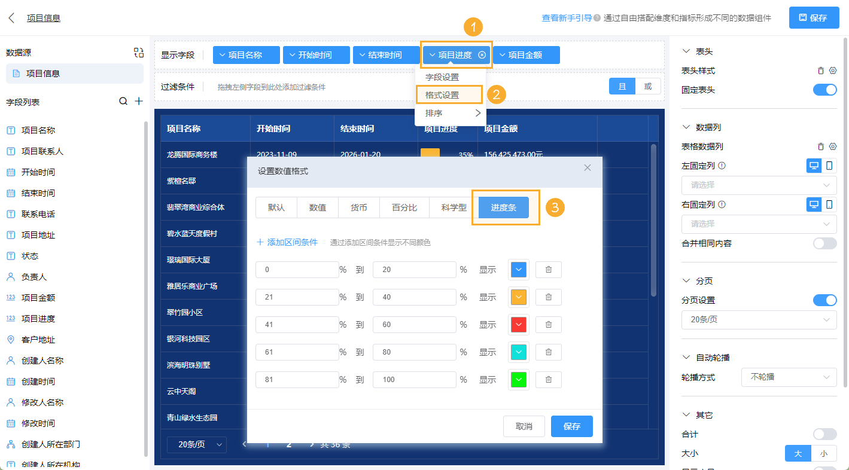Click the orange color swatch for 21-40 range

coord(518,297)
